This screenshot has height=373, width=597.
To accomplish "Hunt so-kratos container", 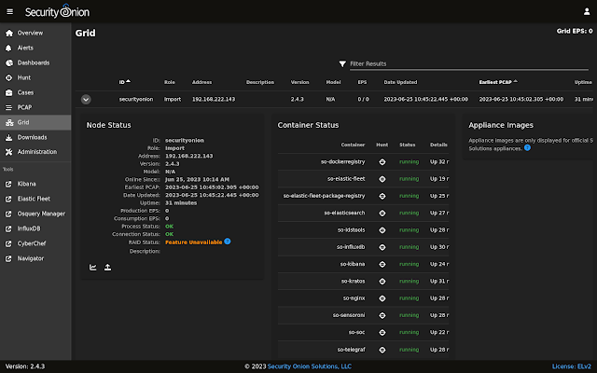I will pos(382,282).
